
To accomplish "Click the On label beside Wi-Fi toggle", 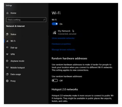I will click(x=61, y=24).
